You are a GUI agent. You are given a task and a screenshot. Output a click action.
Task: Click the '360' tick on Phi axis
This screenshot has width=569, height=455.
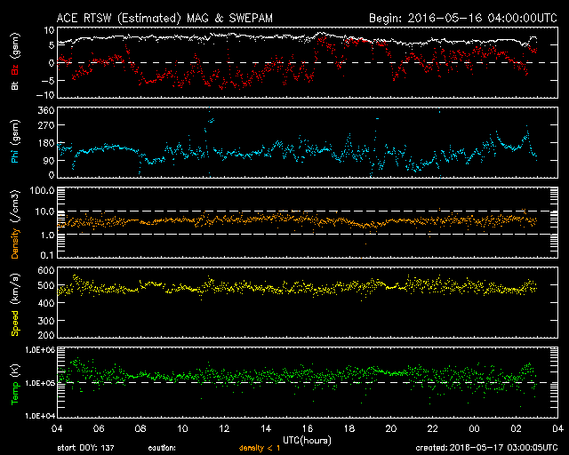[46, 110]
